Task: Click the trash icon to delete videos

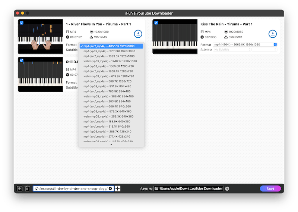Action: coord(27,188)
